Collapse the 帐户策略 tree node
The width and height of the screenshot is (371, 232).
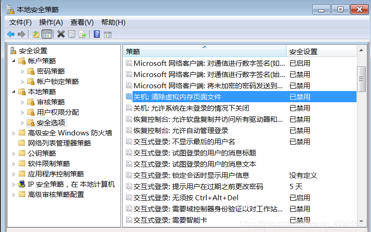click(14, 61)
